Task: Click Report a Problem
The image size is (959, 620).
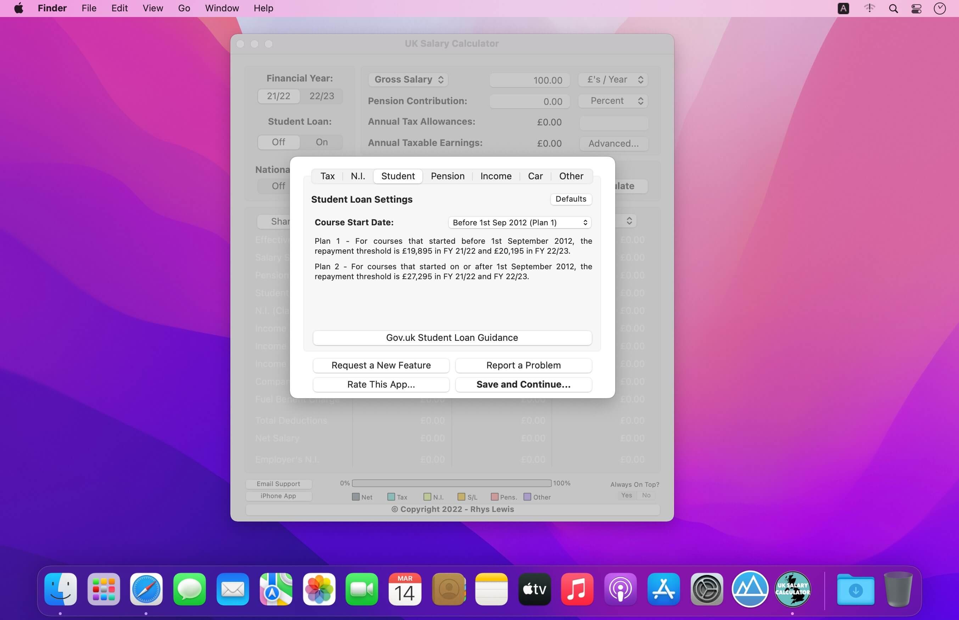Action: (523, 366)
